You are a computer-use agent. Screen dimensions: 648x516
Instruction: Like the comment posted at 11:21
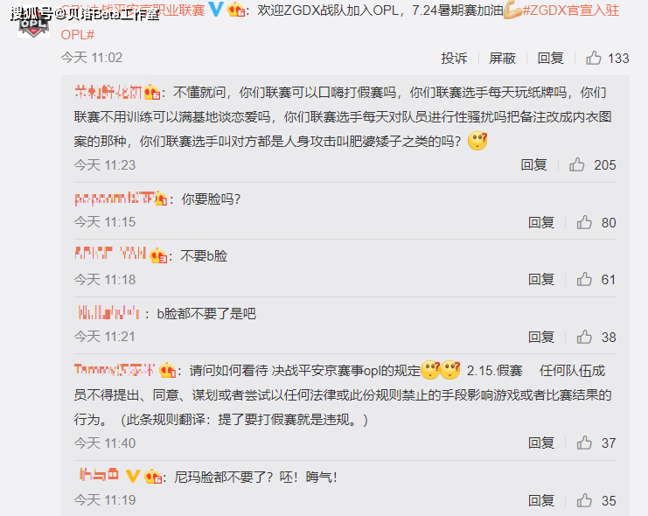click(584, 337)
